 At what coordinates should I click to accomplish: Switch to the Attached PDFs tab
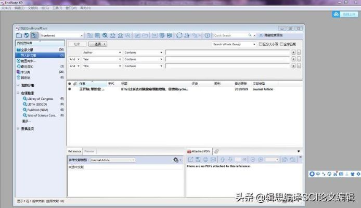click(x=199, y=151)
